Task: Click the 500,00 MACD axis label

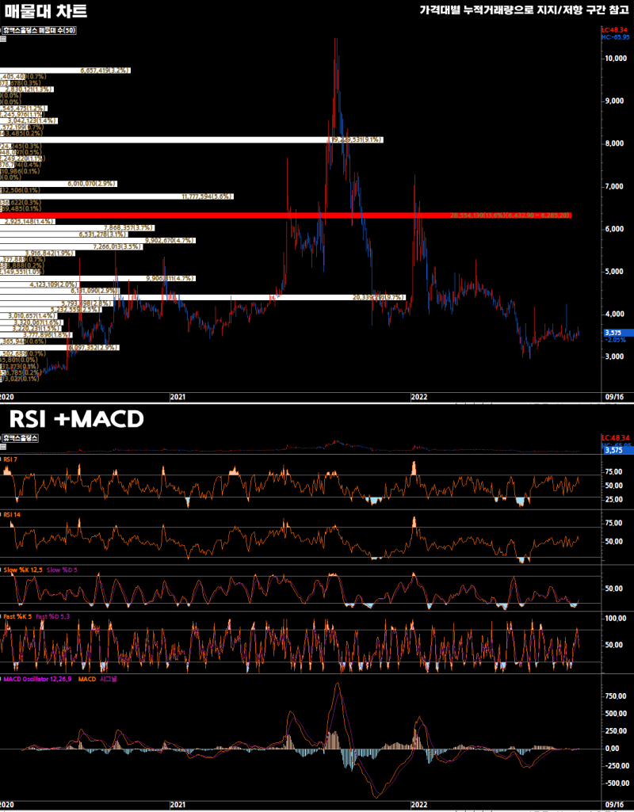Action: [x=615, y=714]
